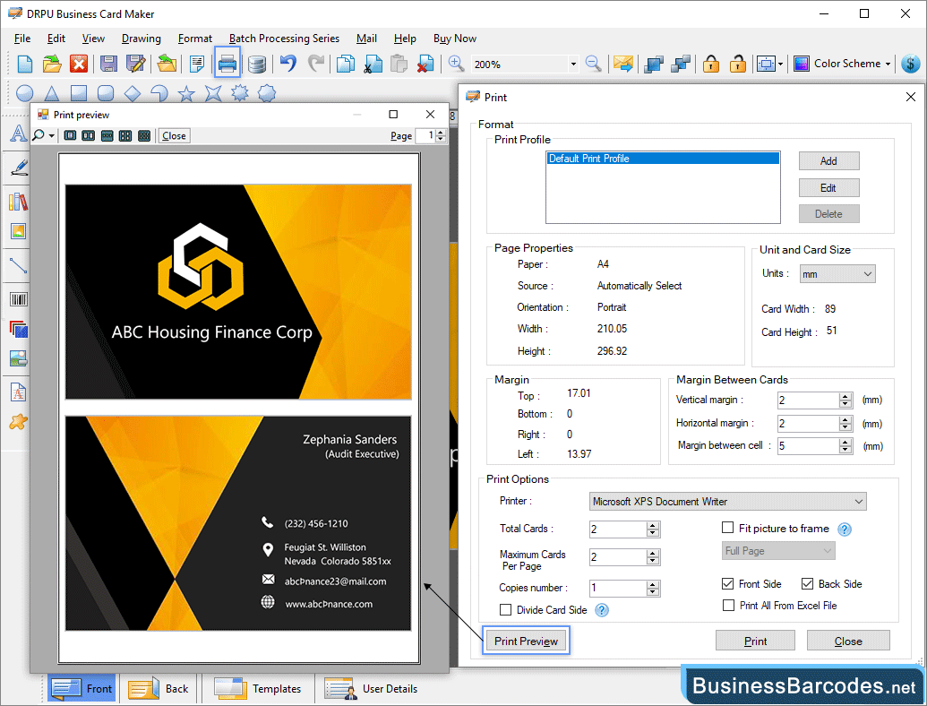Open the Printer selection dropdown
Viewport: 927px width, 706px height.
pyautogui.click(x=728, y=502)
